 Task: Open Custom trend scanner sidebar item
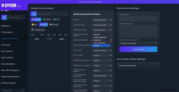pyautogui.click(x=10, y=39)
